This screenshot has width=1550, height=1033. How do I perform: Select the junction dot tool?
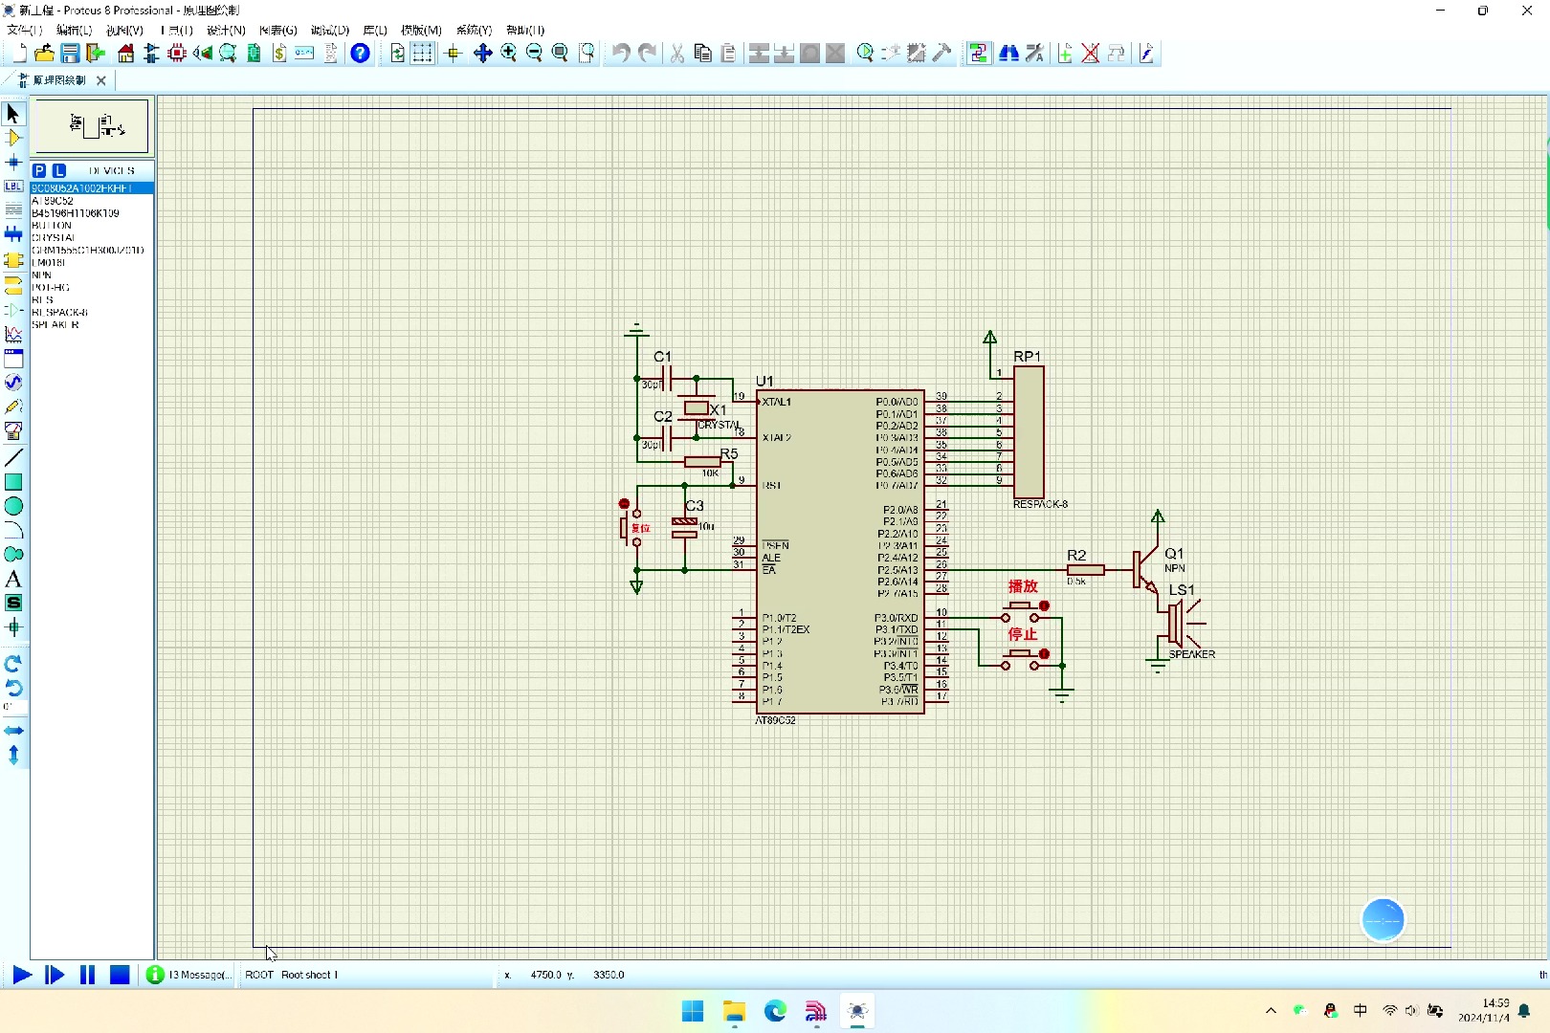click(x=13, y=163)
